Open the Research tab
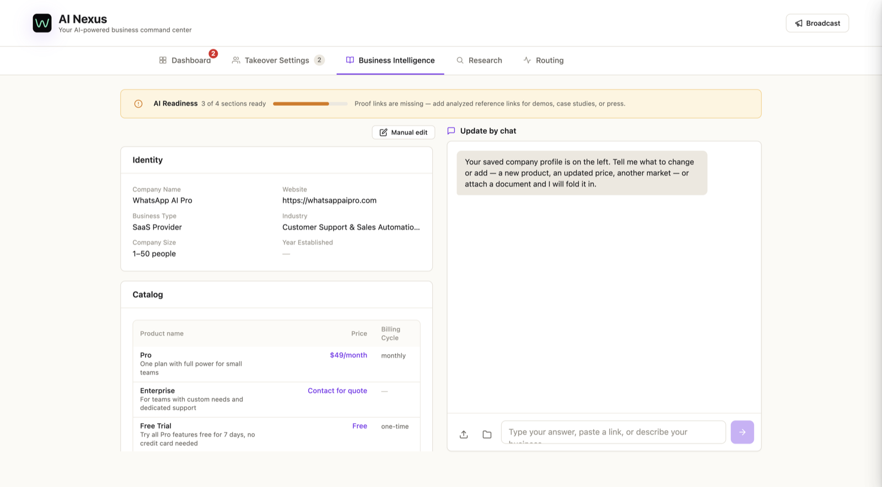The image size is (882, 487). (479, 61)
